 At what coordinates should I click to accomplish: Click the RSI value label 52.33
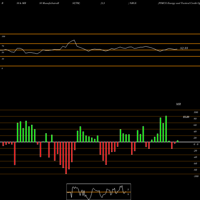point(184,48)
